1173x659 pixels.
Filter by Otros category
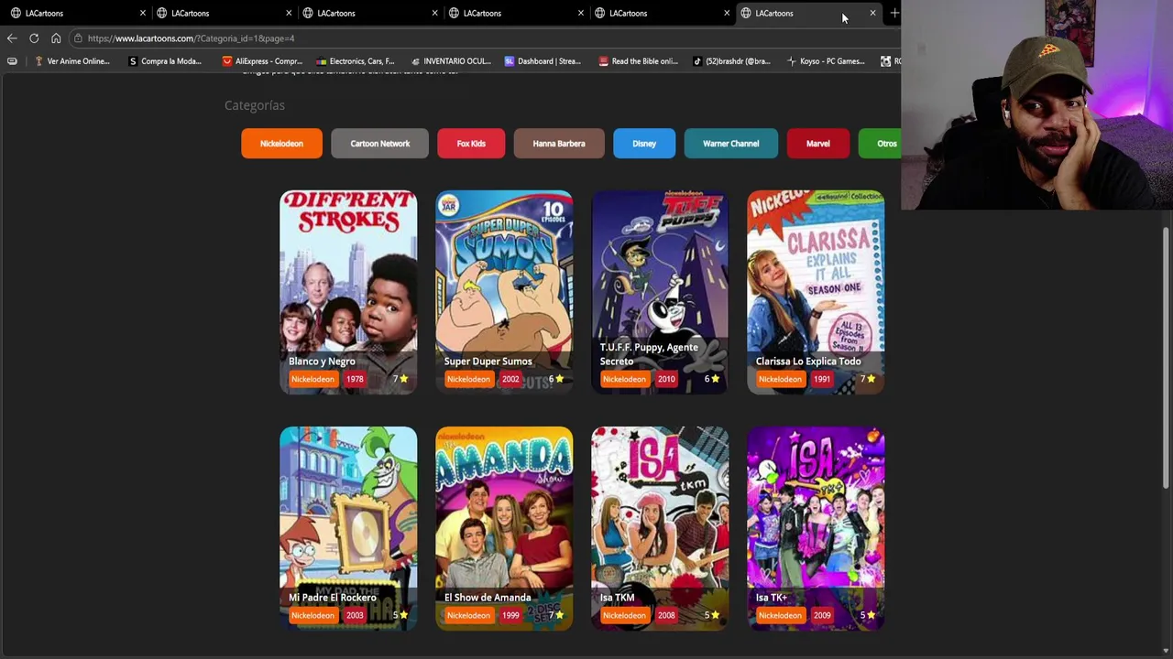[x=882, y=144]
